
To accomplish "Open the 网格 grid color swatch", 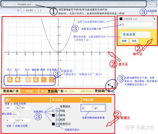I will (x=53, y=111).
